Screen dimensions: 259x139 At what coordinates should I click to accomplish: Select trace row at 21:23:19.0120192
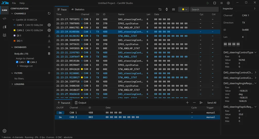tap(137, 36)
